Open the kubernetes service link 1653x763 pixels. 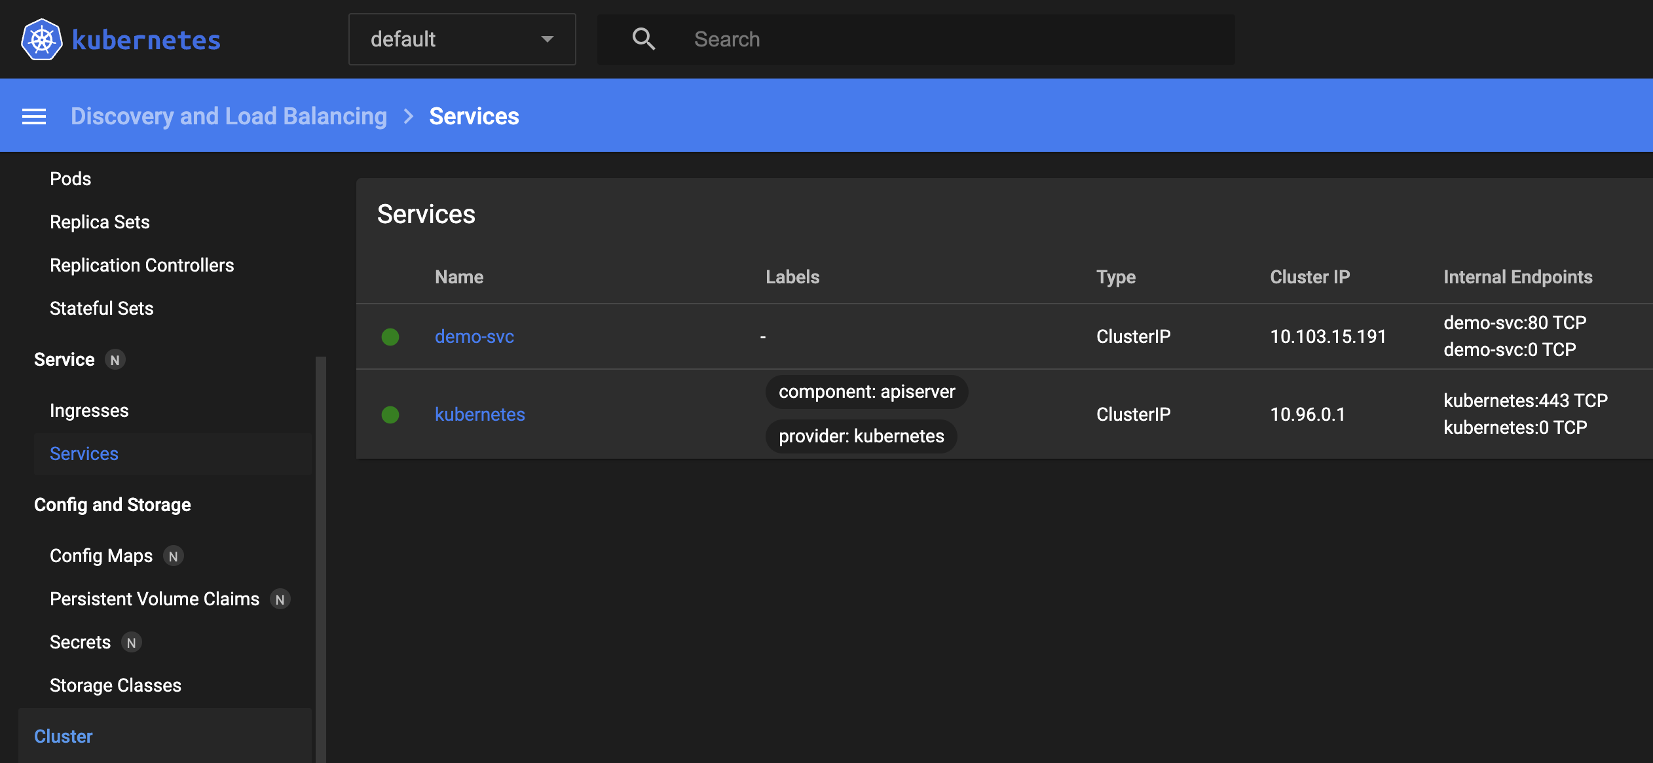click(x=479, y=414)
